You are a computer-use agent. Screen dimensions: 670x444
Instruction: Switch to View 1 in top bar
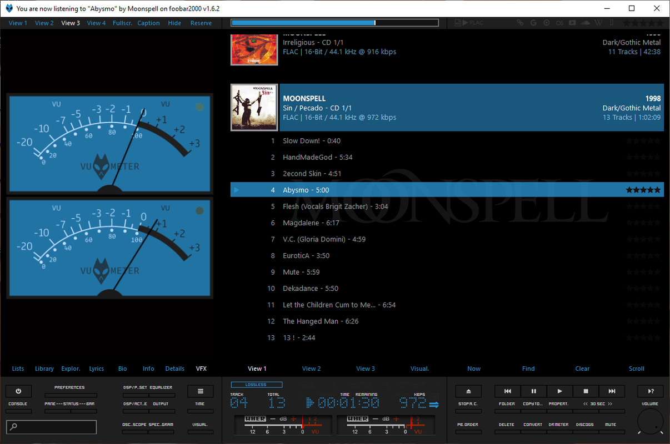(18, 23)
